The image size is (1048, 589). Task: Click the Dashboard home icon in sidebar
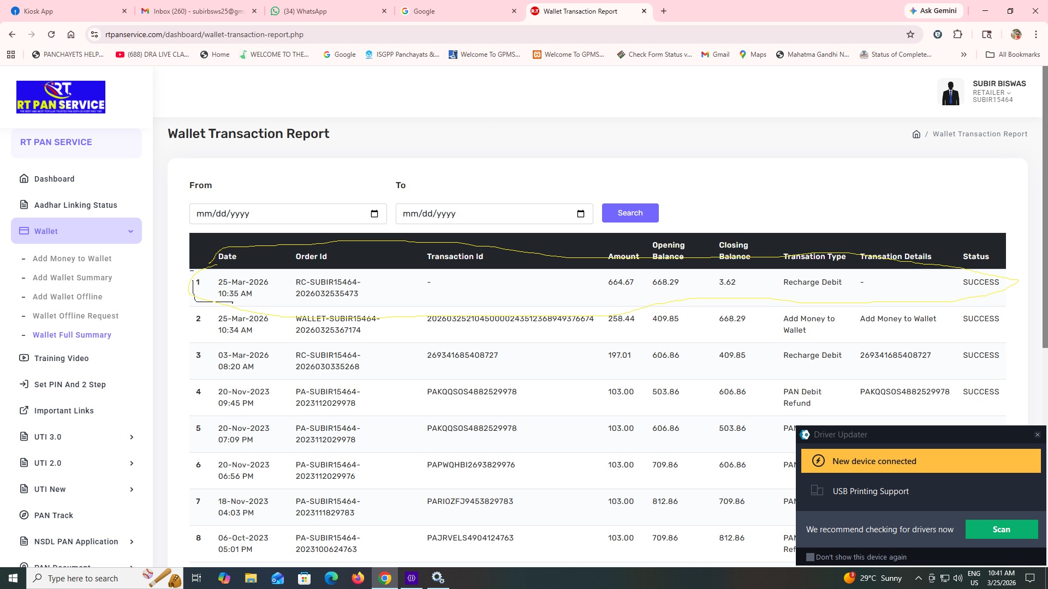(24, 179)
